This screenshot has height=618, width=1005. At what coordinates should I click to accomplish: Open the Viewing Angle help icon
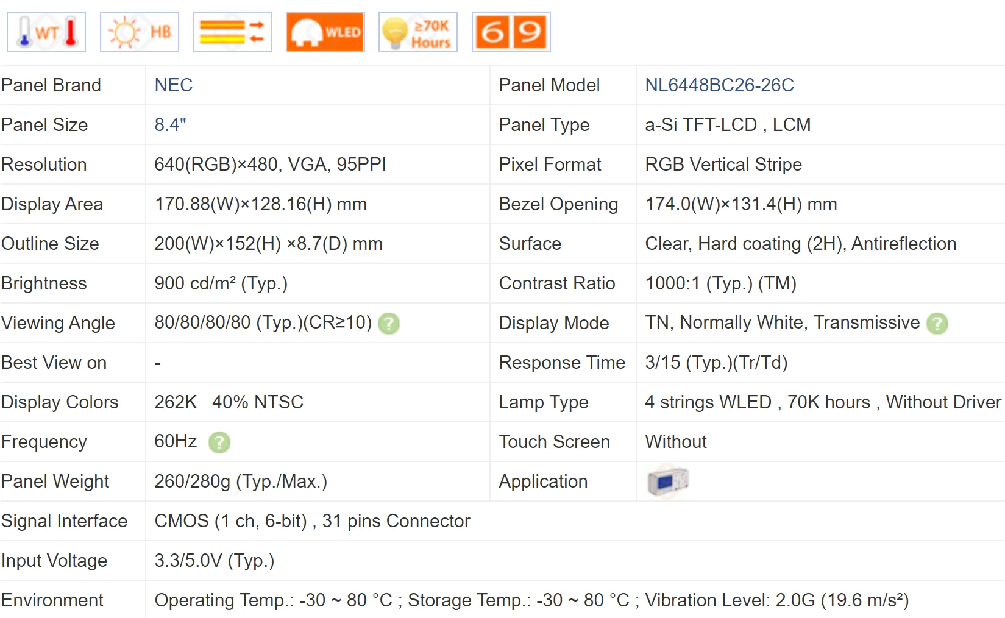[x=389, y=323]
